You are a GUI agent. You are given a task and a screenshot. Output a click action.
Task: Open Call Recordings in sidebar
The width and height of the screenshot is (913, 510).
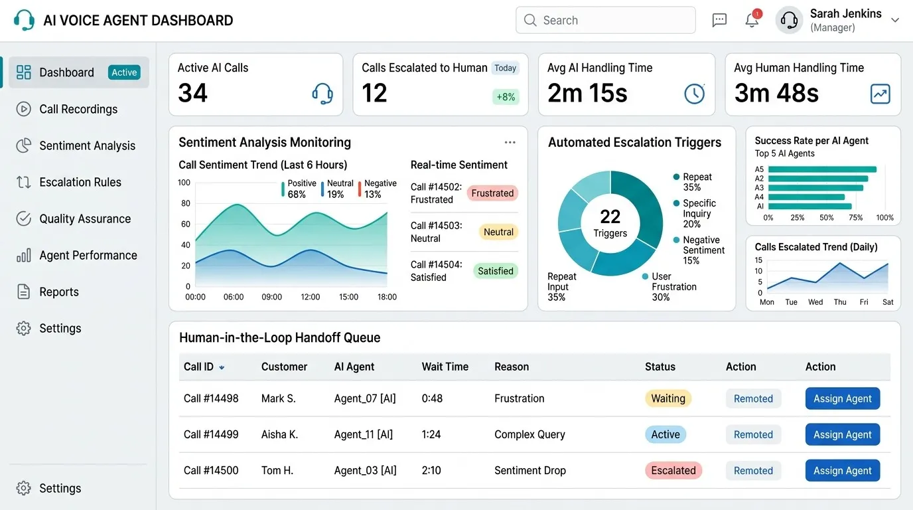pyautogui.click(x=78, y=109)
